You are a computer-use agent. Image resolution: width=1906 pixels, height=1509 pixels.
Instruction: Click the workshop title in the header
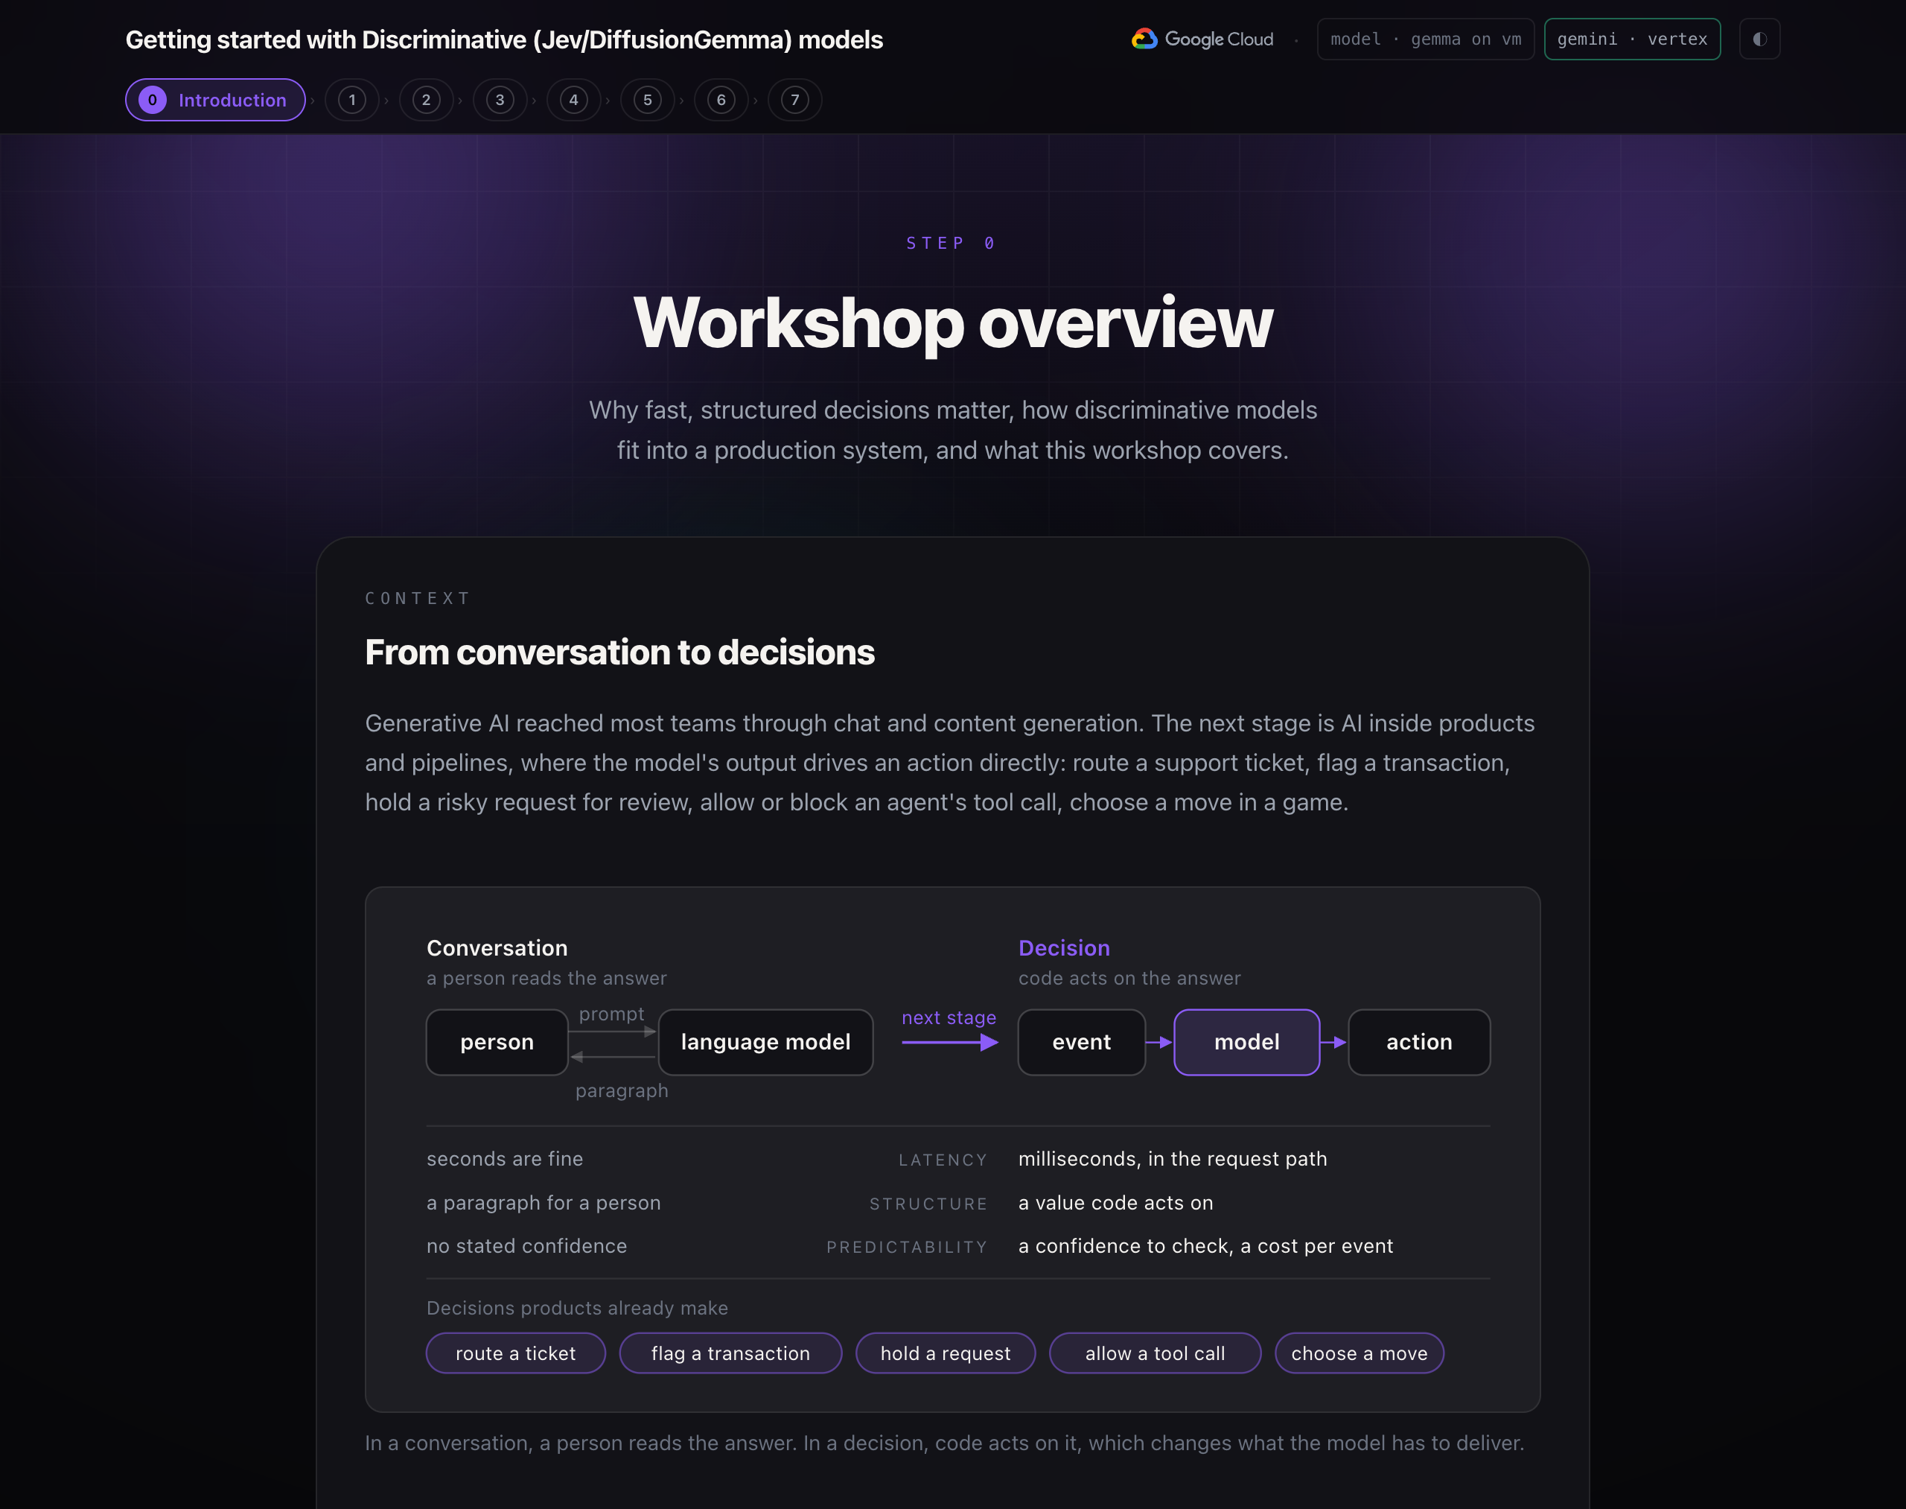click(503, 39)
